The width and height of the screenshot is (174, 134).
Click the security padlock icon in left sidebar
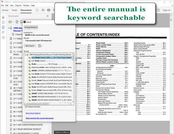tap(3, 17)
